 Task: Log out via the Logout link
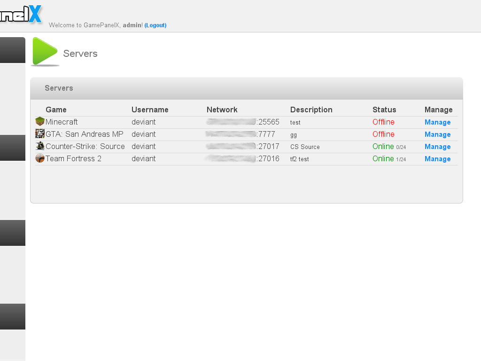(155, 25)
